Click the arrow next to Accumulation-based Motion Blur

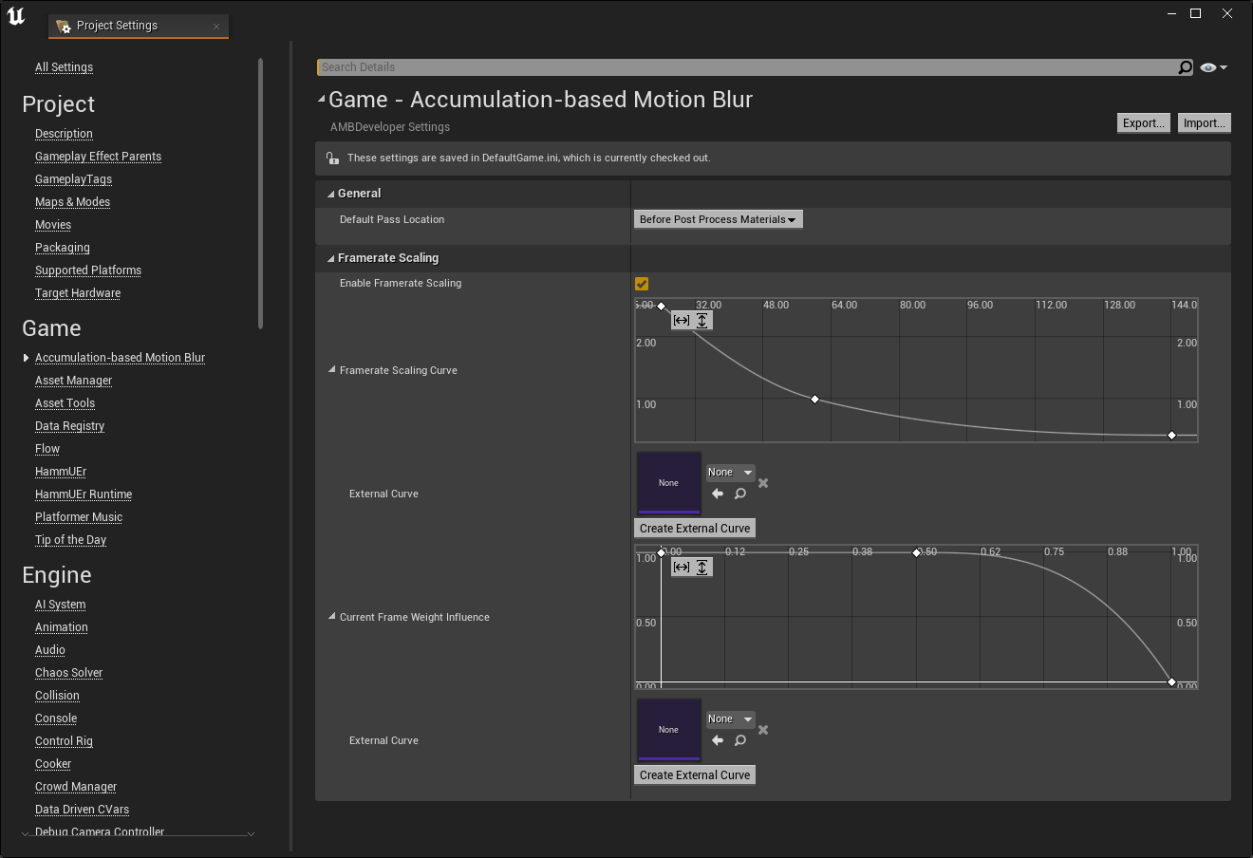[26, 358]
